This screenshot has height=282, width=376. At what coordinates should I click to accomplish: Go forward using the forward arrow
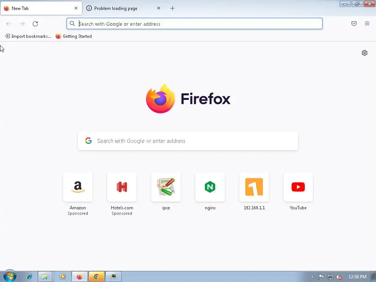pos(22,24)
